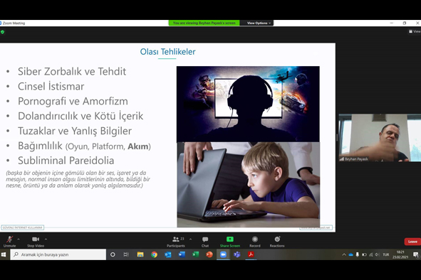Open Microsoft Teams from taskbar
The height and width of the screenshot is (280, 421).
[x=237, y=254]
